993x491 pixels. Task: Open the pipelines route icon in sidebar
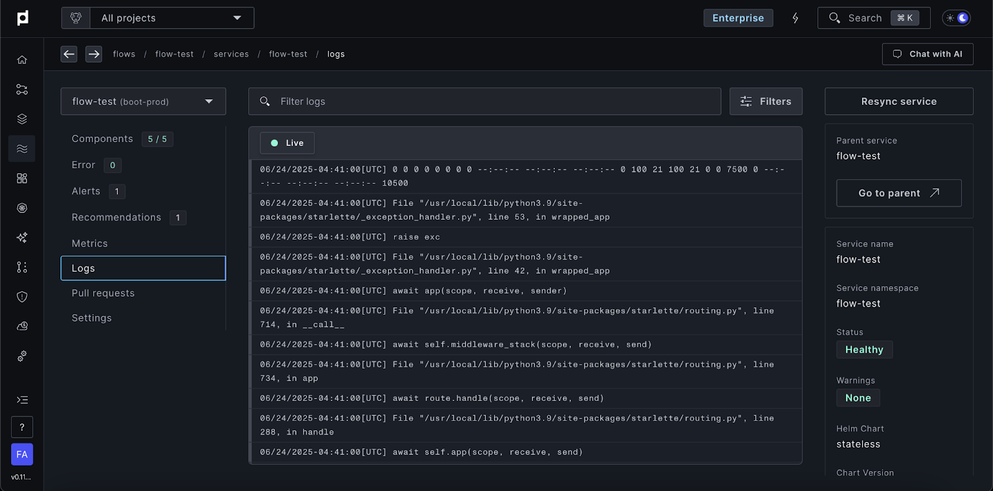point(22,89)
